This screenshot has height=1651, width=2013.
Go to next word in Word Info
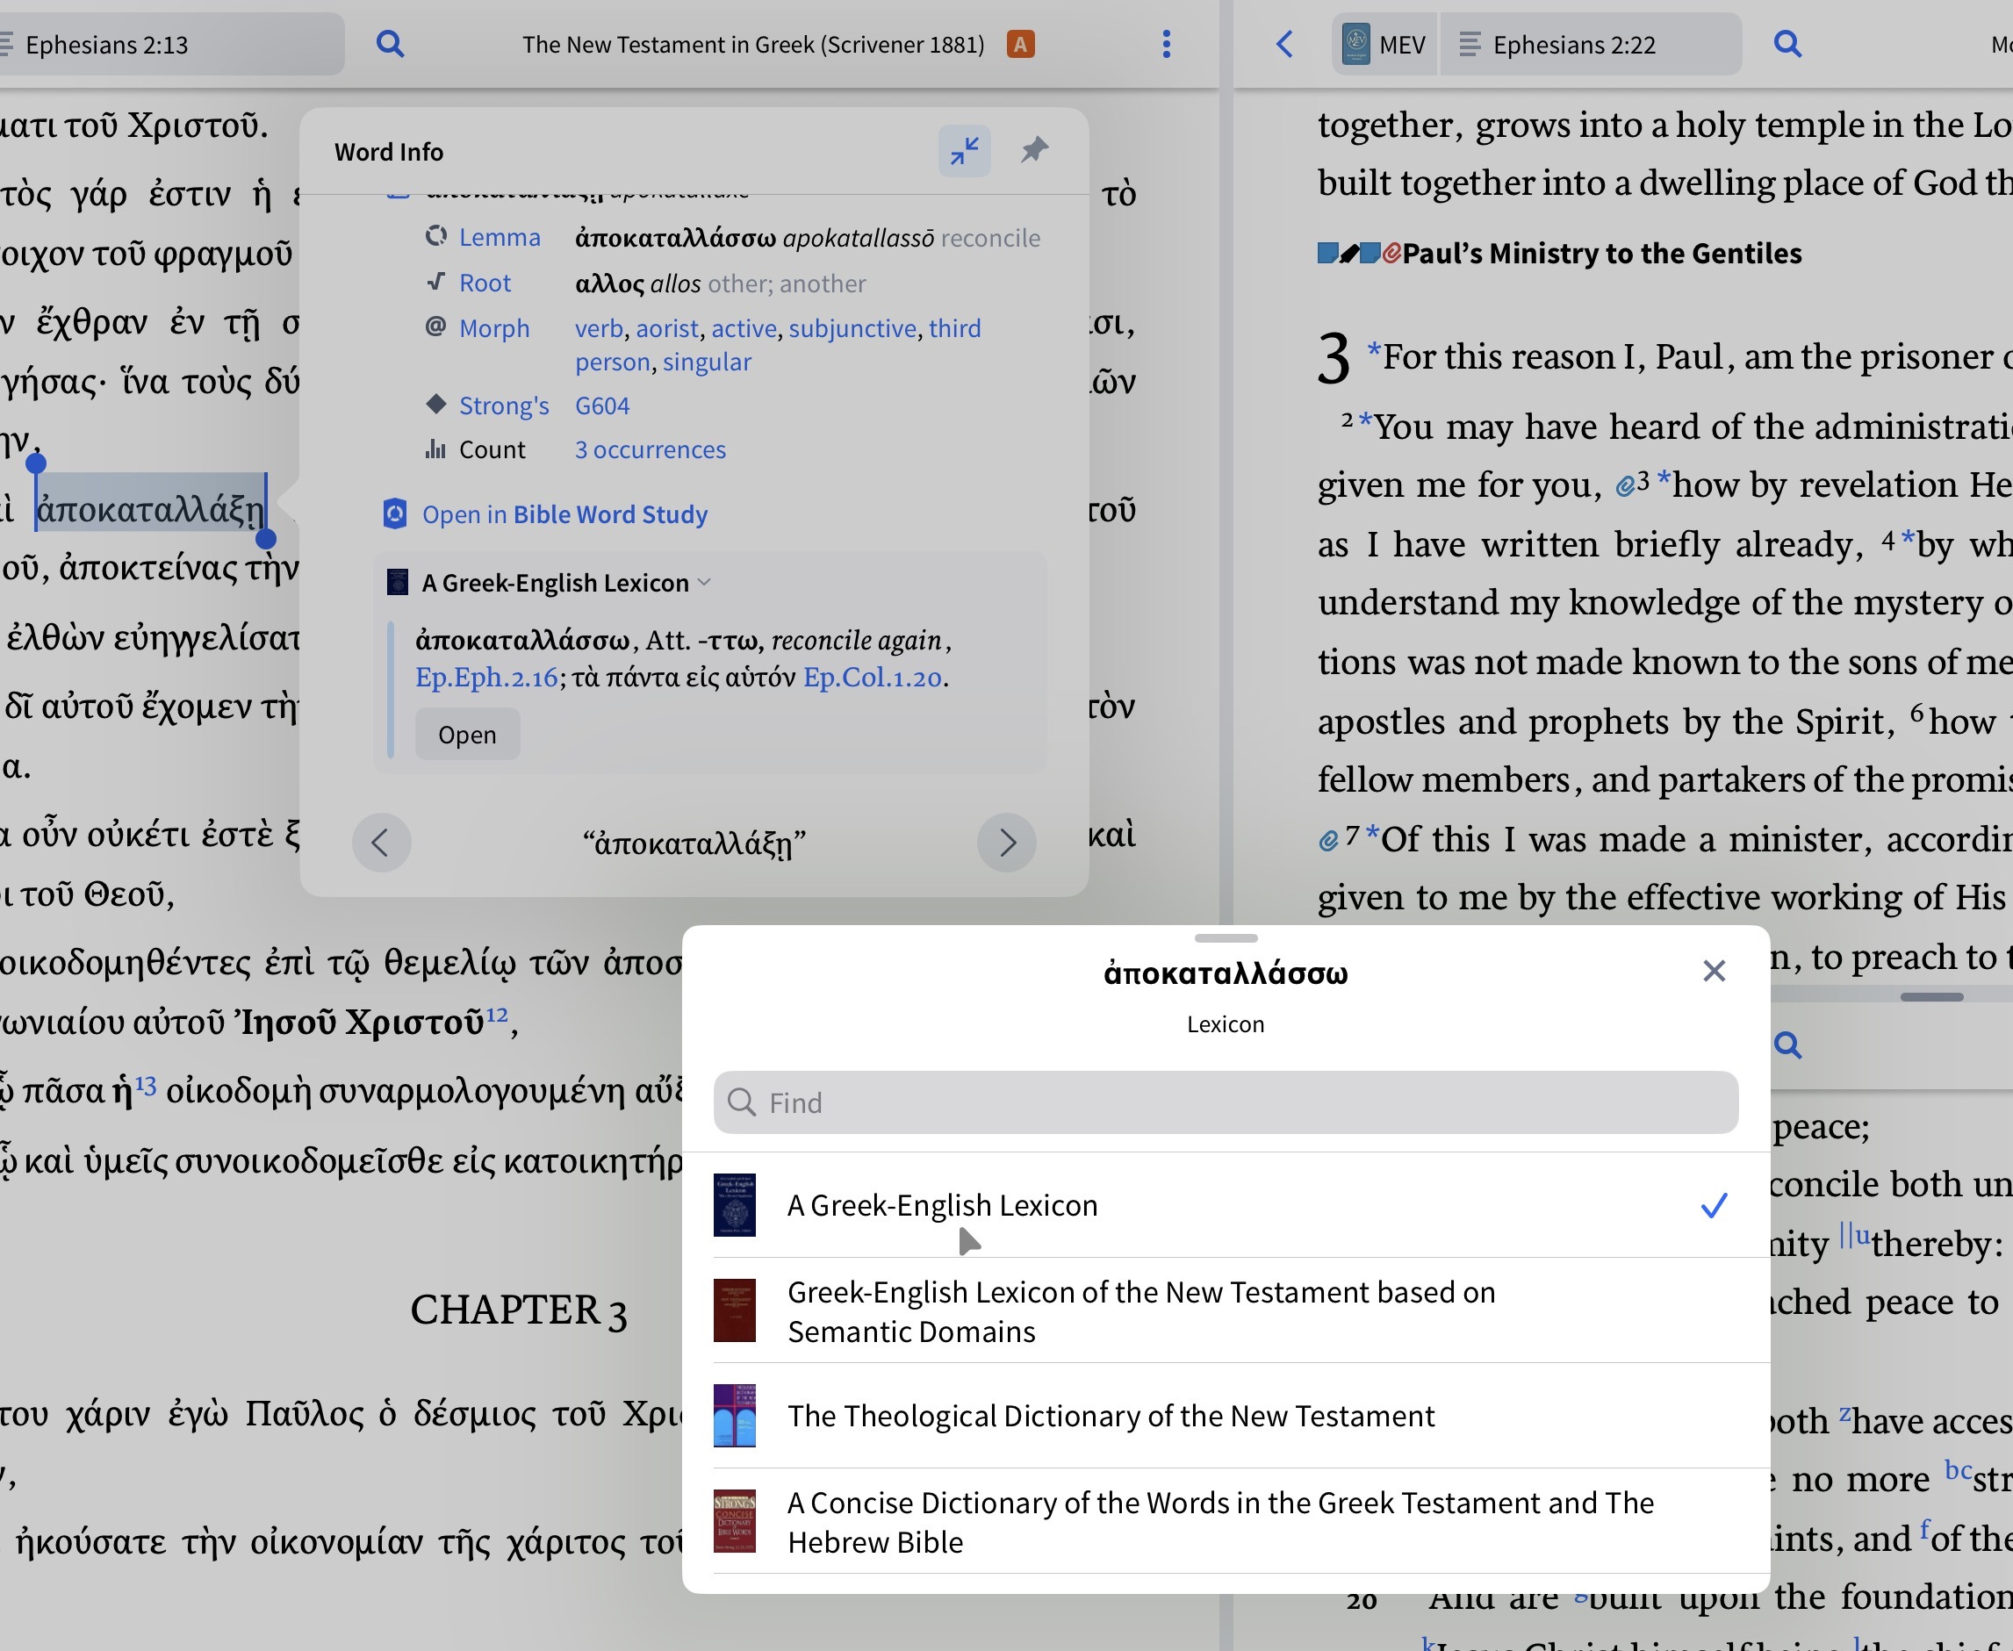(x=1006, y=843)
